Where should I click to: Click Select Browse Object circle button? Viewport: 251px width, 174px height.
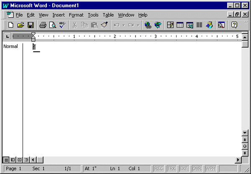(245, 146)
